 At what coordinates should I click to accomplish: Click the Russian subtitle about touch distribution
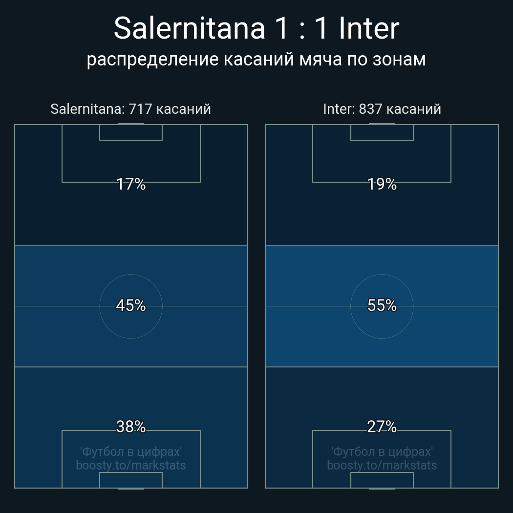(x=256, y=60)
